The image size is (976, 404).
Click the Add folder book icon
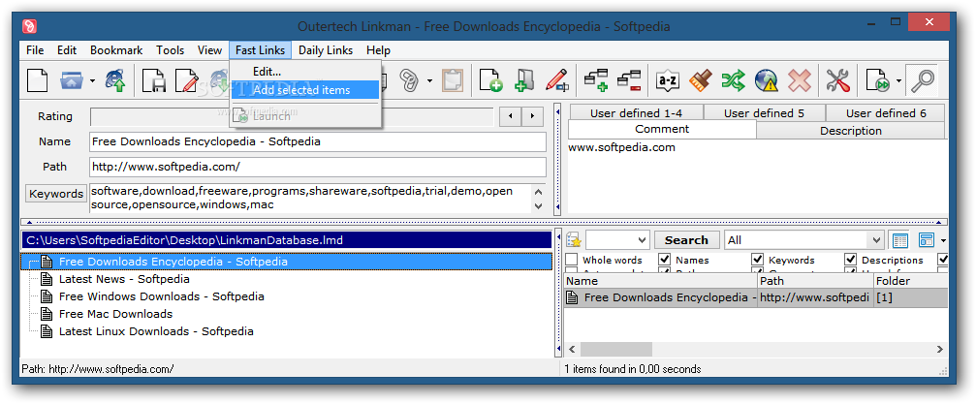click(524, 80)
